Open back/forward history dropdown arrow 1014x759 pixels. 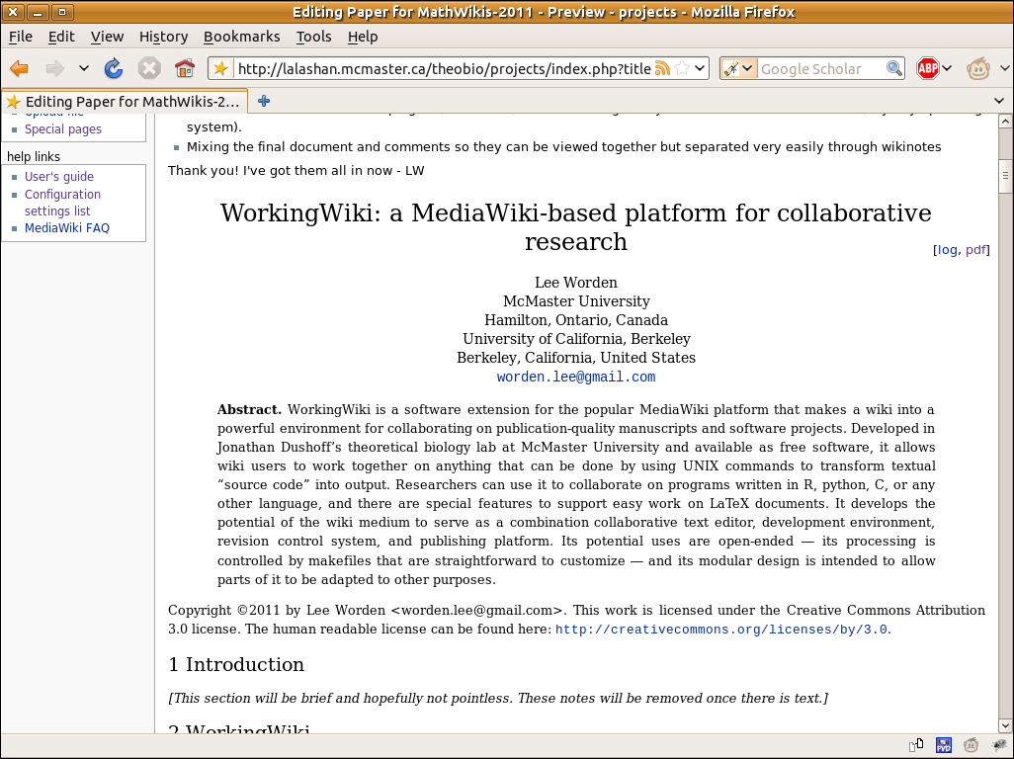[x=84, y=68]
